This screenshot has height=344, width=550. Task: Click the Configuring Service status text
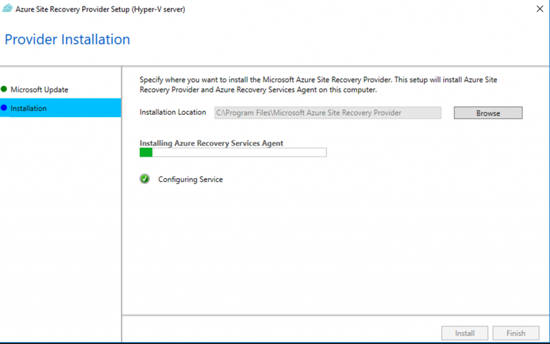click(190, 179)
